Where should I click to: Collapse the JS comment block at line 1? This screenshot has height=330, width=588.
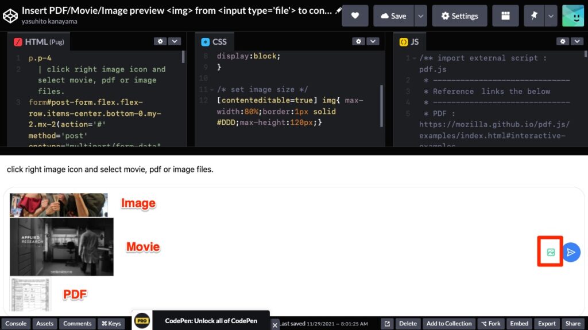pos(414,58)
